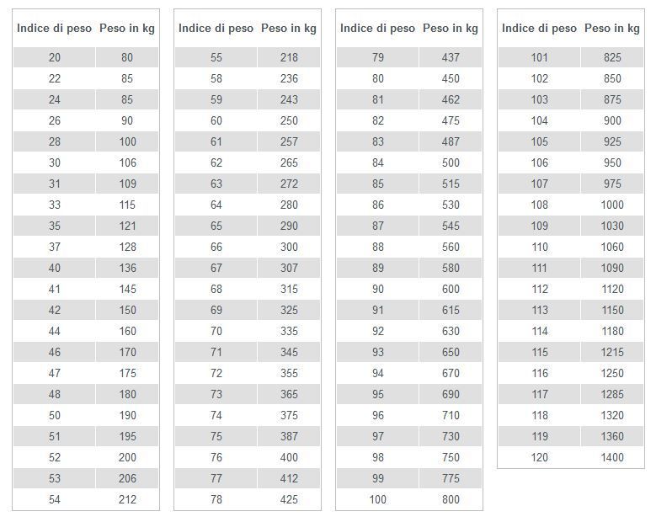
Task: Click 'Peso in kg' header in fourth table
Action: pos(611,28)
